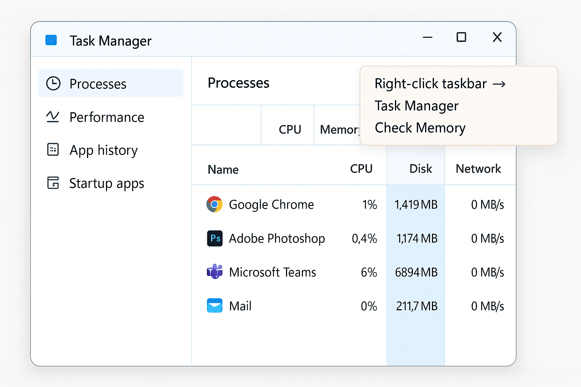Select the Microsoft Teams process name
This screenshot has height=387, width=581.
pyautogui.click(x=273, y=272)
